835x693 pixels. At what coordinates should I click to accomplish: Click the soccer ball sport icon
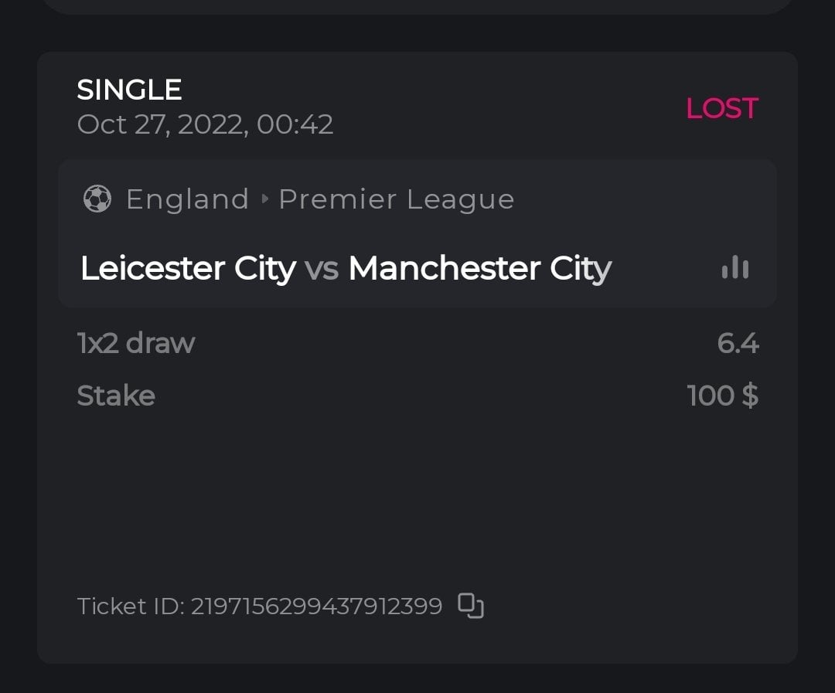(97, 199)
